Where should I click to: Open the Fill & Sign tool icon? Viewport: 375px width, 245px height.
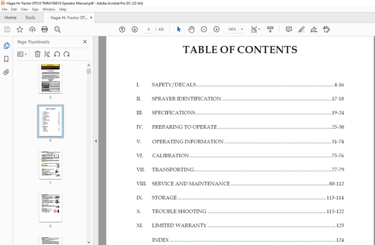point(314,30)
